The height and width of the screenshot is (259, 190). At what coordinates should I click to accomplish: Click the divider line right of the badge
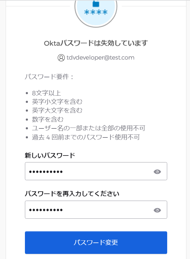click(154, 6)
